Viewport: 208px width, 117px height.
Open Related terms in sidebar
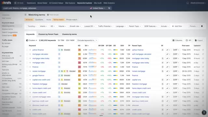tap(7, 29)
